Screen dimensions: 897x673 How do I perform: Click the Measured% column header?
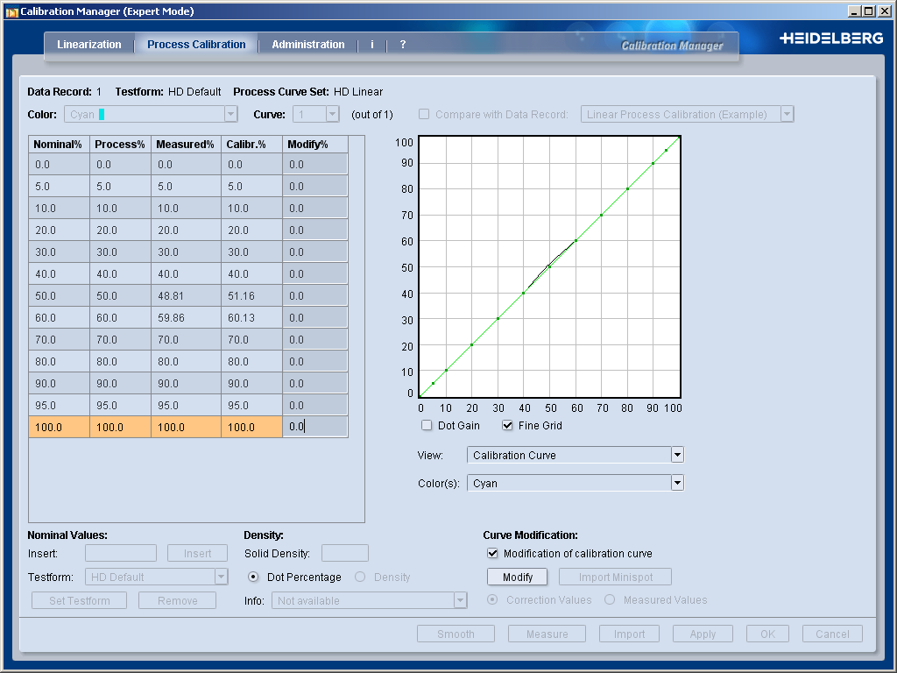point(186,145)
